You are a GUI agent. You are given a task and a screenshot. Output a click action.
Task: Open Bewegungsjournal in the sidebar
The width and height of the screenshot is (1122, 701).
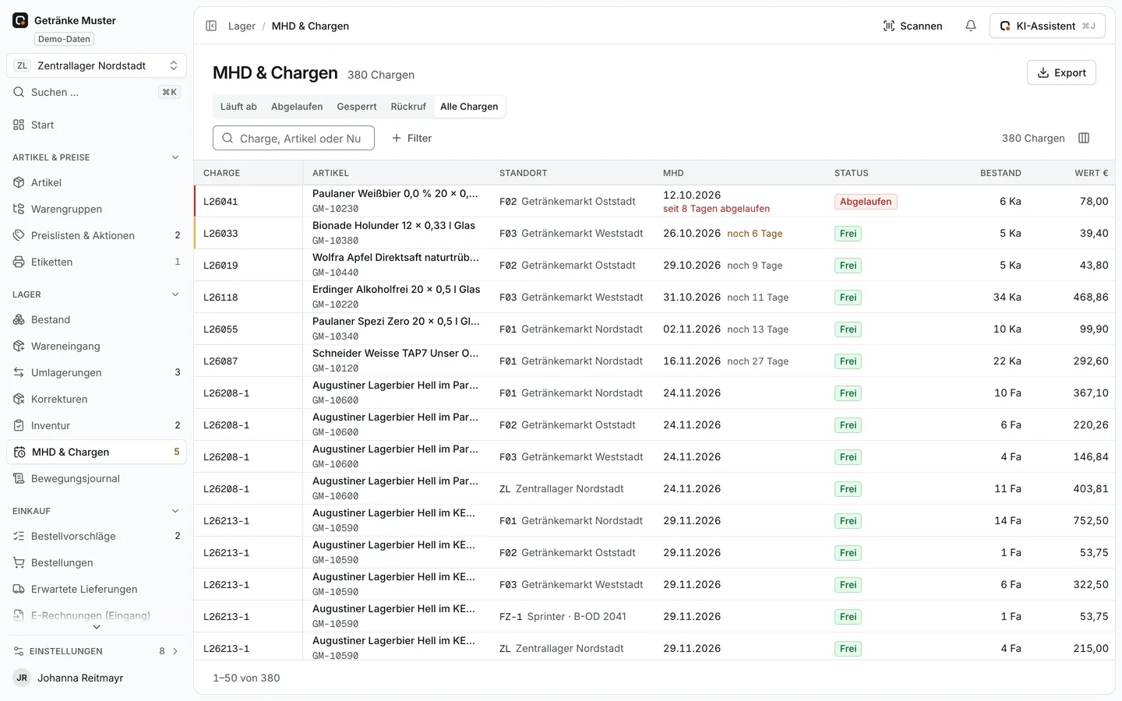tap(97, 478)
